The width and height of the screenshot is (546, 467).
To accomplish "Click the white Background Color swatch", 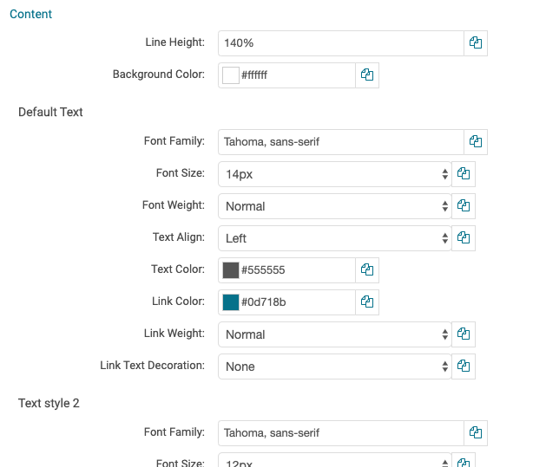I will coord(231,75).
